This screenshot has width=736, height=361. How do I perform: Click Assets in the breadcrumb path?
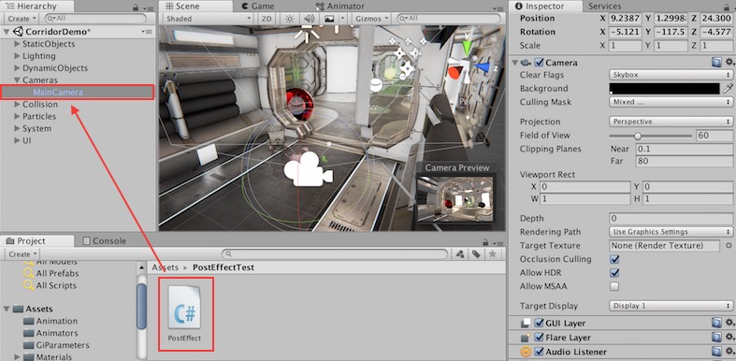pos(165,267)
